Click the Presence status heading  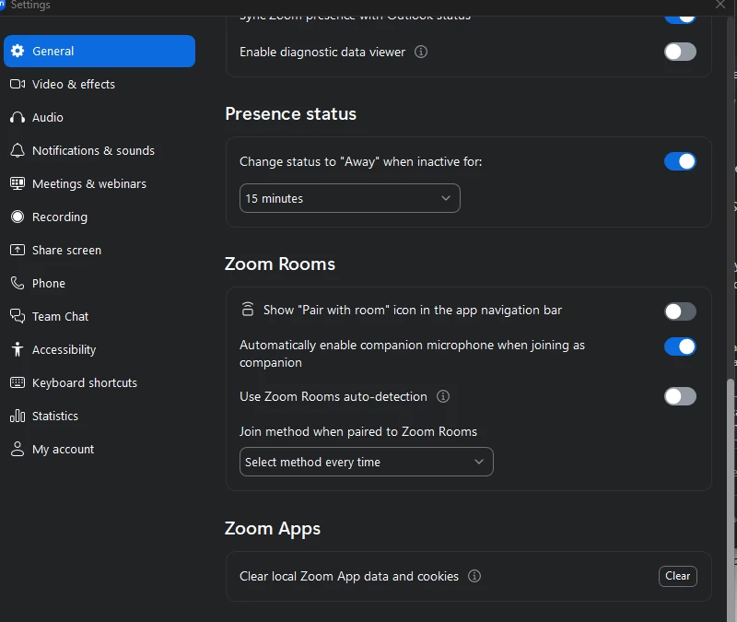[291, 113]
